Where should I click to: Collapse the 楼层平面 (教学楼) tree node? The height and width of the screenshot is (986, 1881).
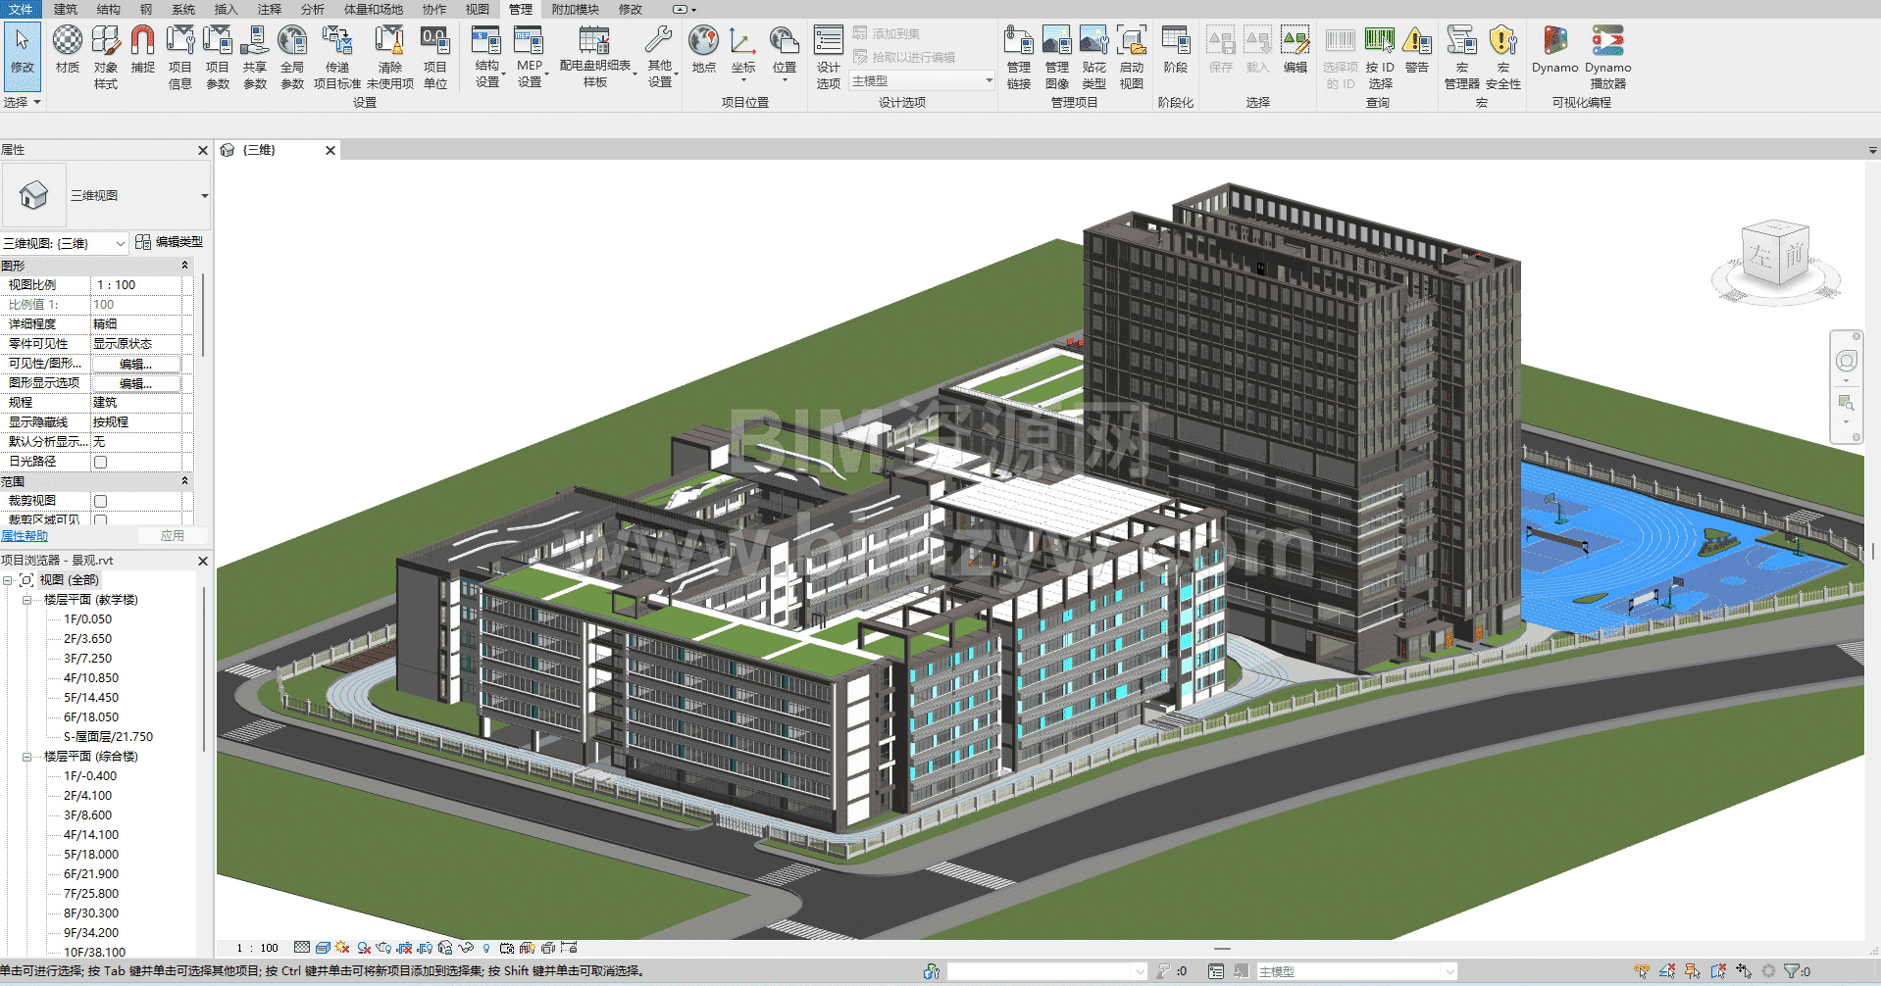tap(27, 600)
